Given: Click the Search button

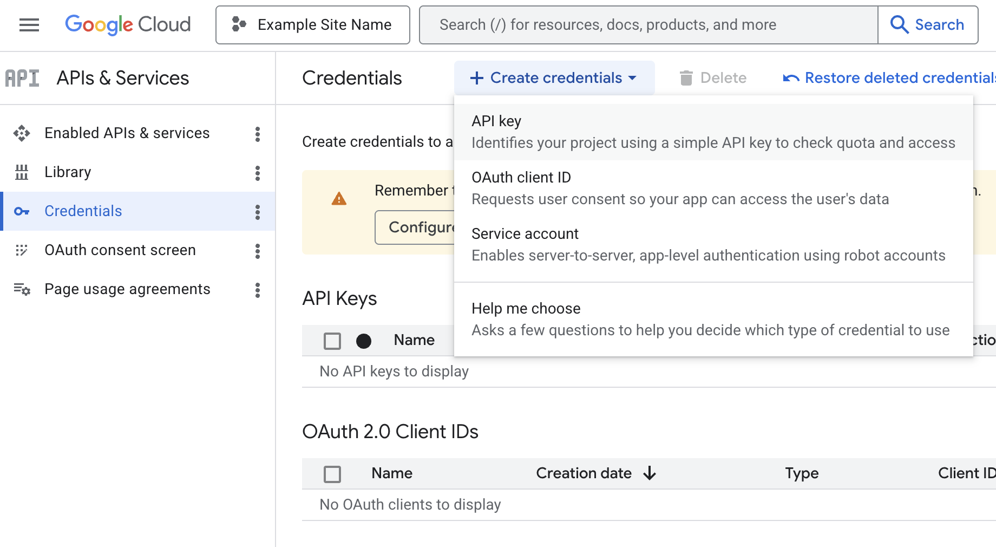Looking at the screenshot, I should click(x=928, y=25).
